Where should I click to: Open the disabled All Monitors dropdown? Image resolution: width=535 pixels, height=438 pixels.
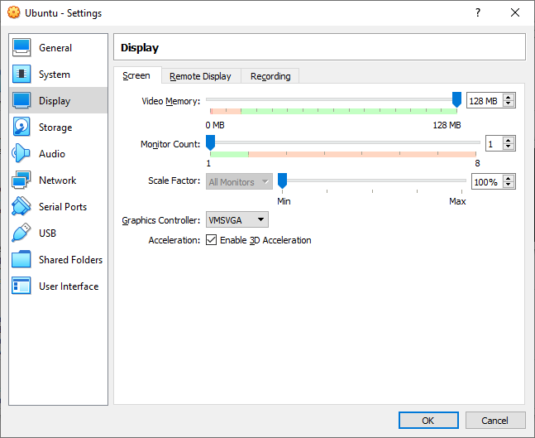coord(239,182)
